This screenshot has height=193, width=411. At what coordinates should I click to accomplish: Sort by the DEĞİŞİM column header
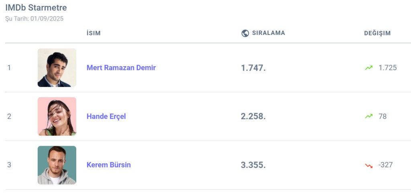point(377,33)
